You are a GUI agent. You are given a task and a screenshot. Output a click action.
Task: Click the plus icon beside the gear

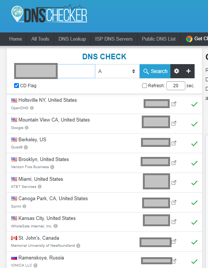coord(188,71)
